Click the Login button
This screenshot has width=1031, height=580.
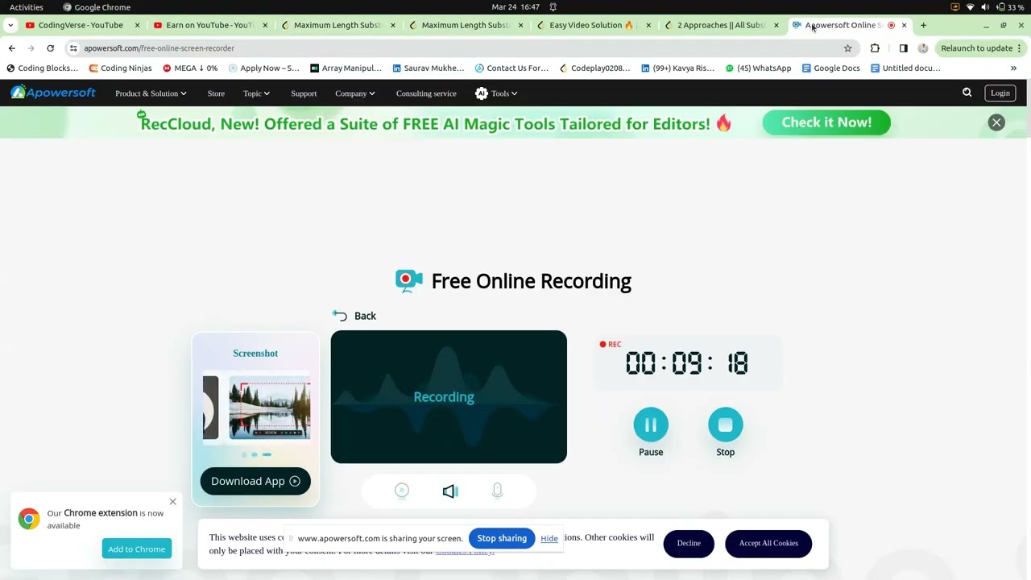[x=1000, y=93]
